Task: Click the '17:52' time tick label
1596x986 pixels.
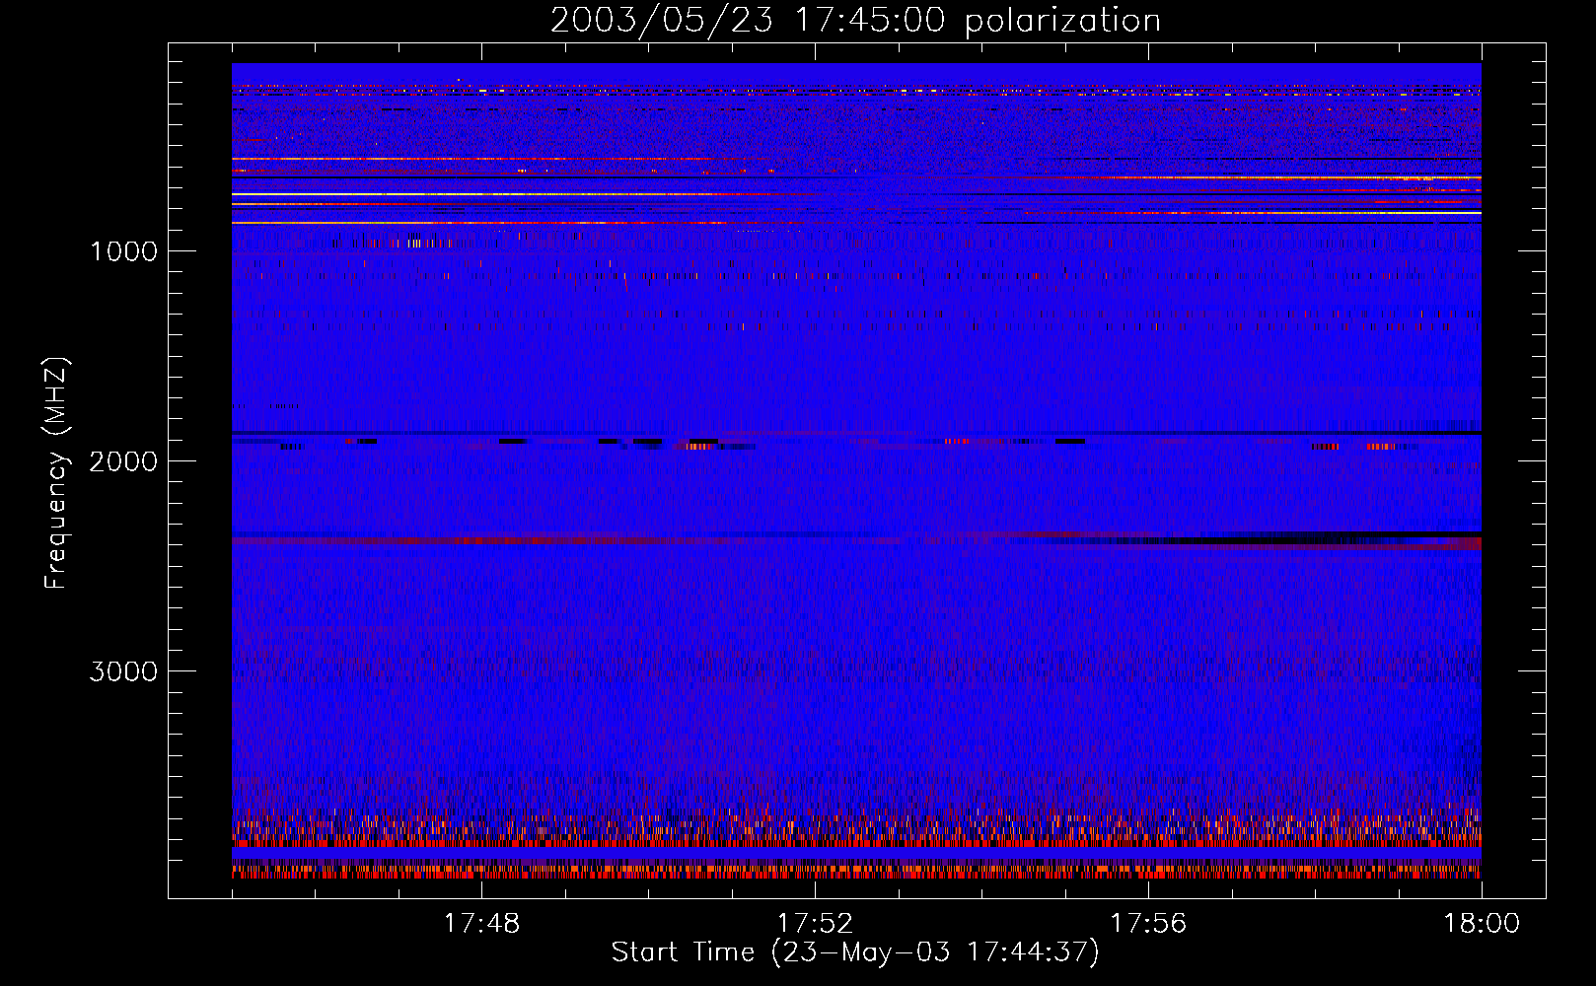Action: (815, 924)
